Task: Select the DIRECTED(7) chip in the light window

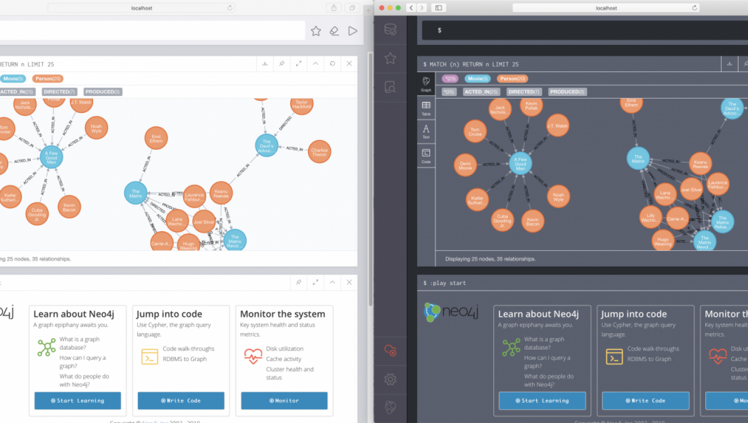Action: pyautogui.click(x=59, y=92)
